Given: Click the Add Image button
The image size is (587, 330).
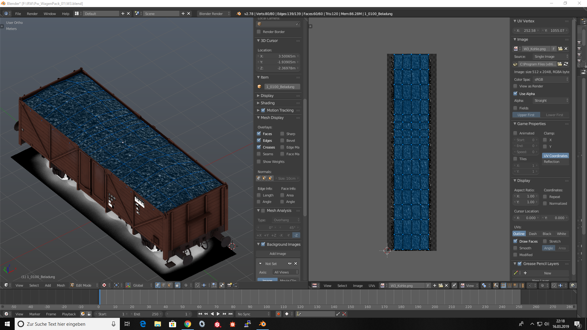Looking at the screenshot, I should coord(278,254).
